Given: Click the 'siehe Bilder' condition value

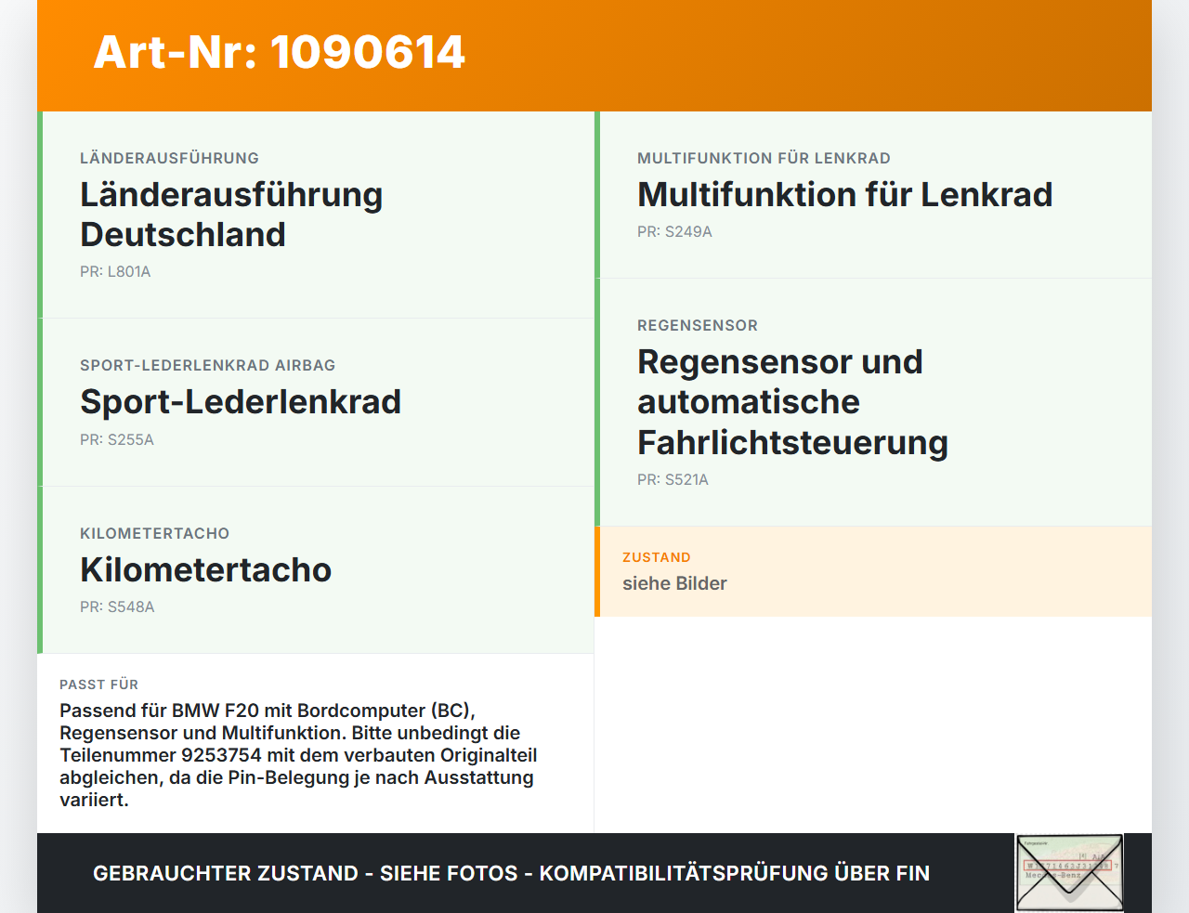Looking at the screenshot, I should click(x=674, y=583).
